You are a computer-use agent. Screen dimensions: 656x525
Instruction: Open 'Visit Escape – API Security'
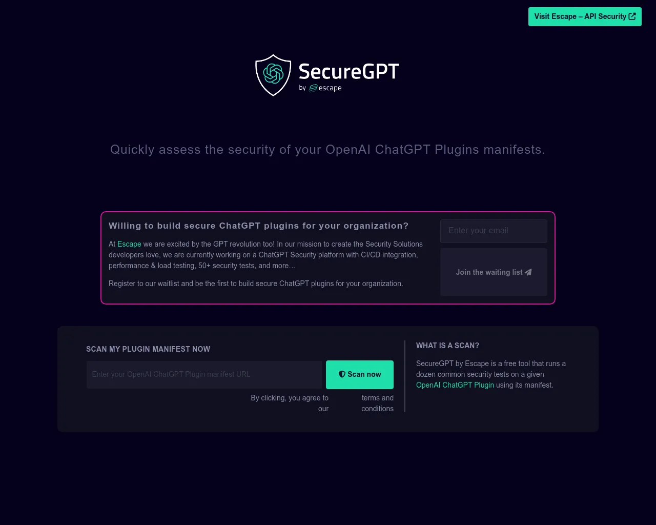pyautogui.click(x=584, y=16)
